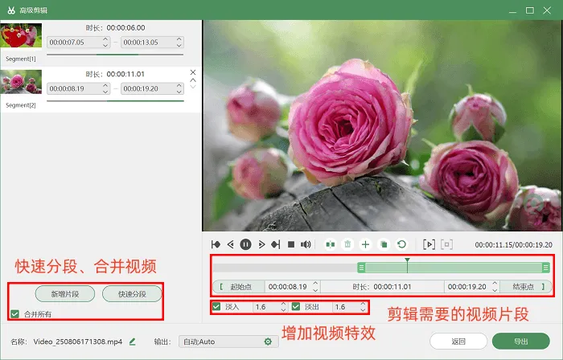Move Segment[2] down arrow

[x=193, y=87]
